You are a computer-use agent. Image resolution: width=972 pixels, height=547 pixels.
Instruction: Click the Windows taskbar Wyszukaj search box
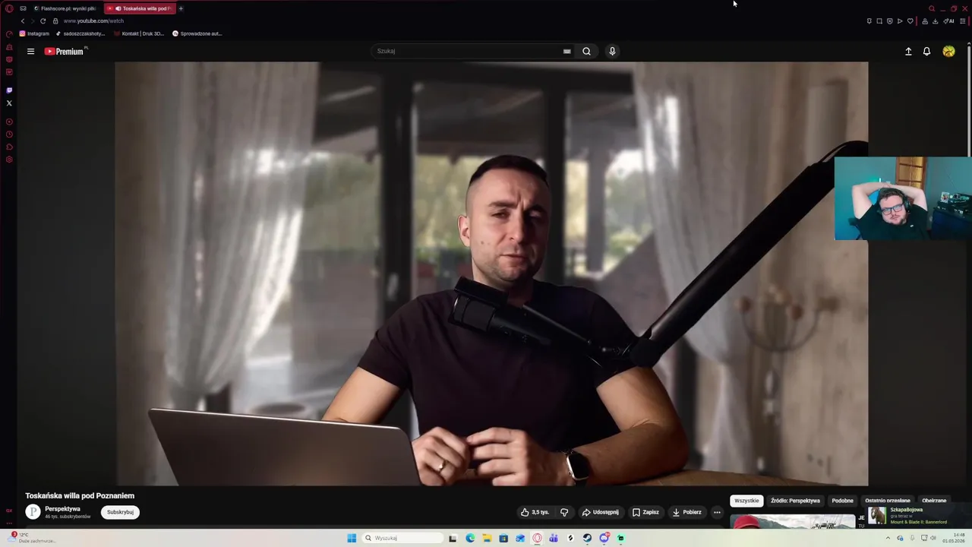401,538
